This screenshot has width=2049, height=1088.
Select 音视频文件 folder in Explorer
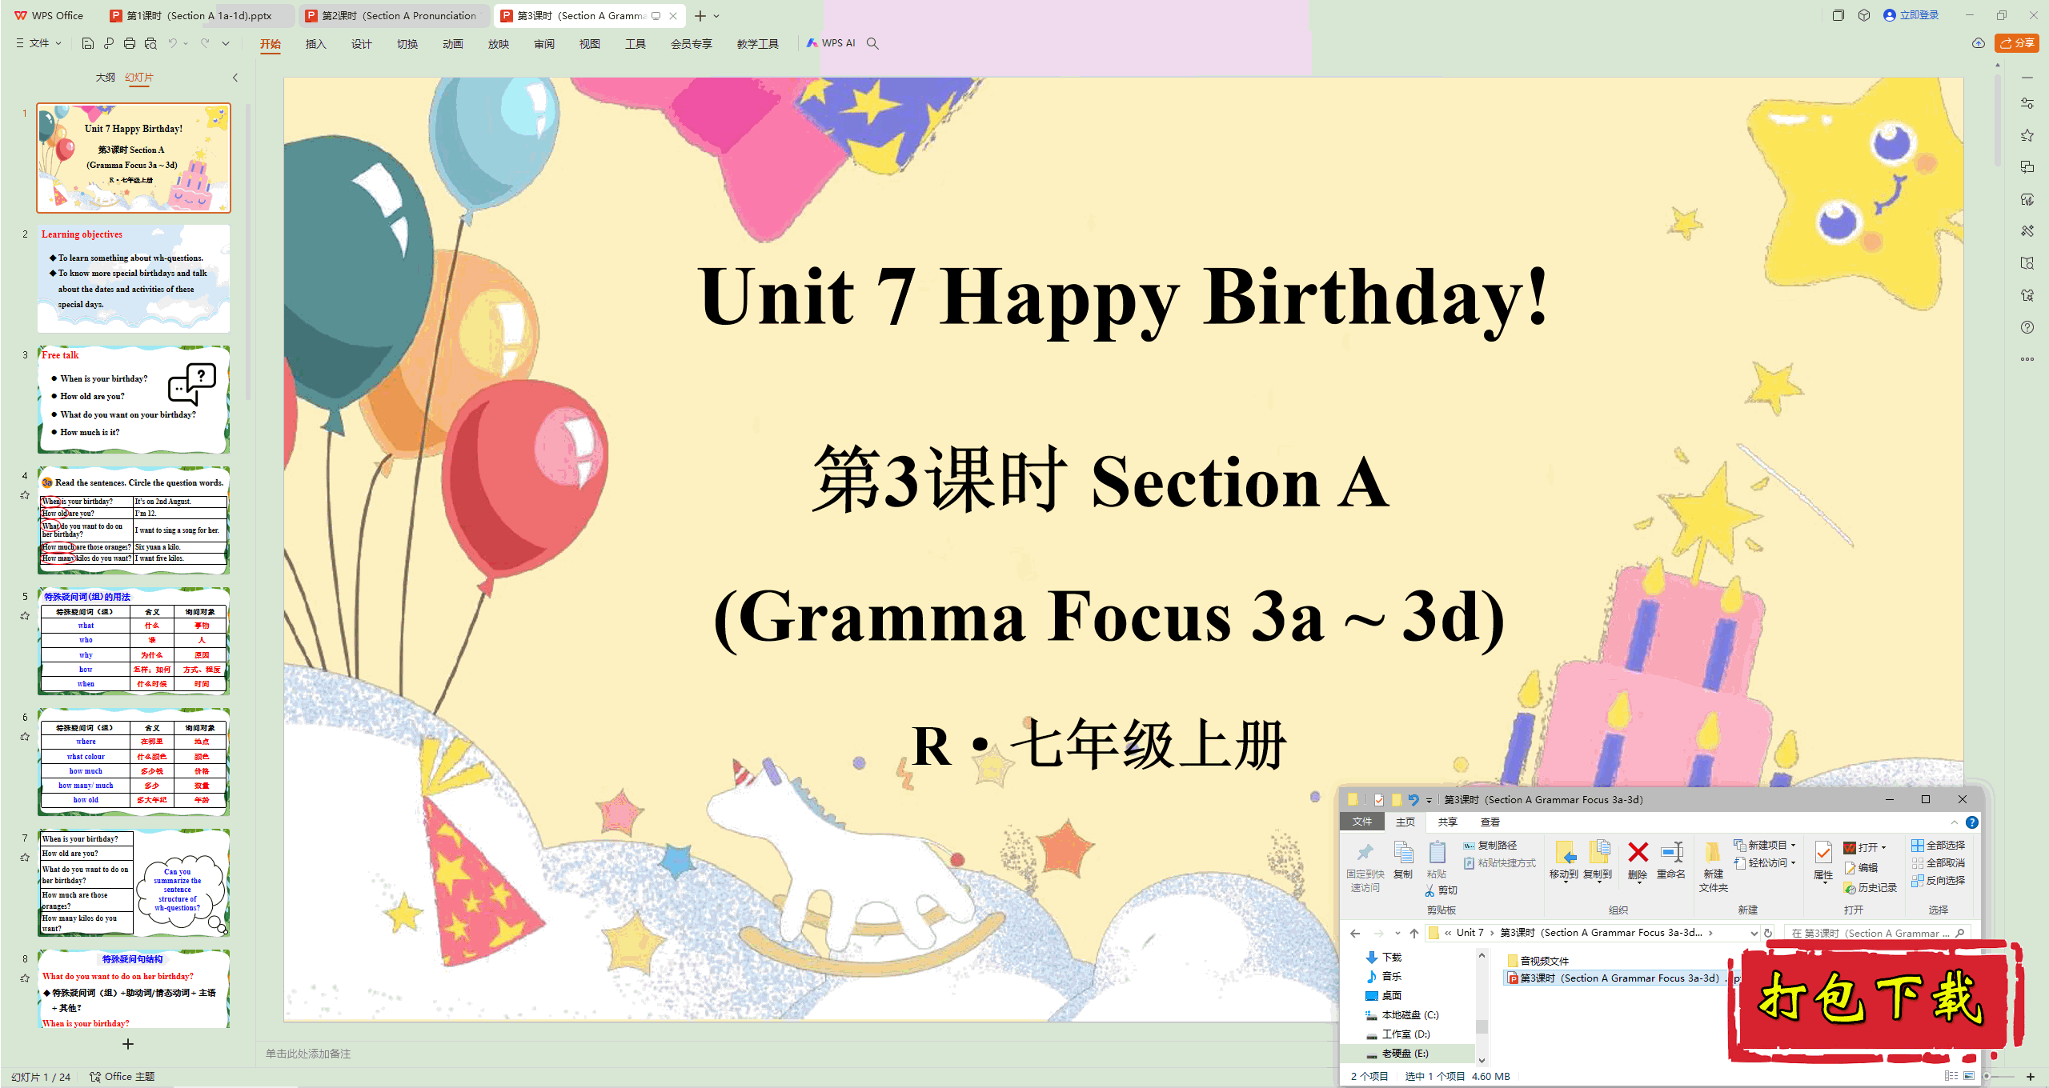tap(1538, 962)
